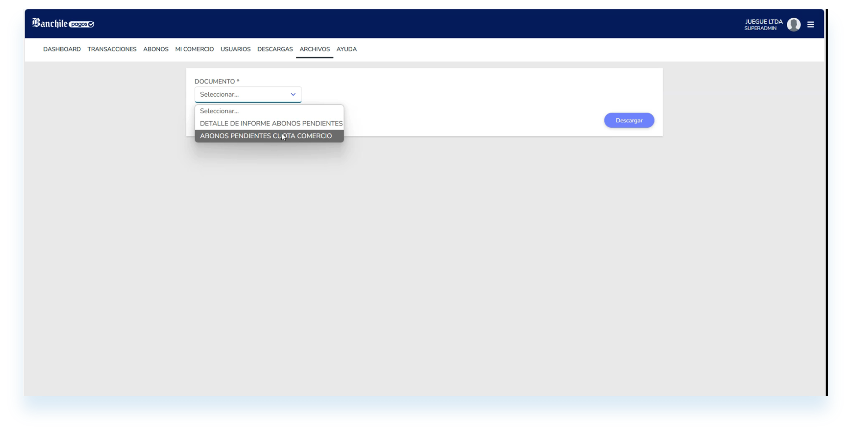
Task: Select DETALLE DE INFORME ABONOS PENDIENTES option
Action: [269, 123]
